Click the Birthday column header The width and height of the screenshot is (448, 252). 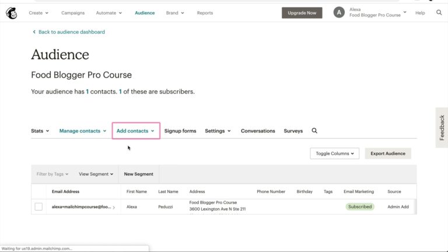tap(304, 191)
